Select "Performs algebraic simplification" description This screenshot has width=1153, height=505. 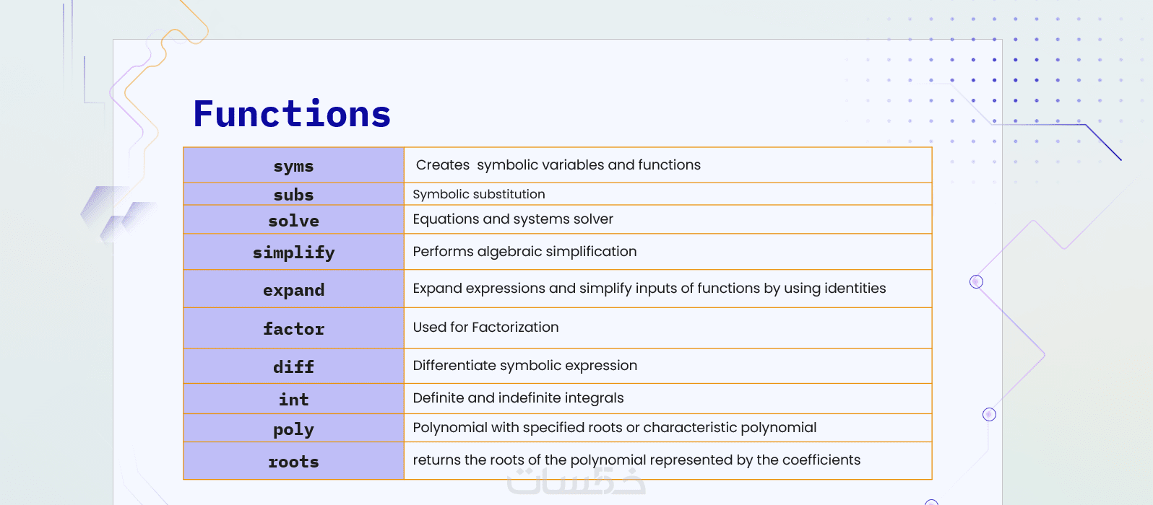coord(524,252)
